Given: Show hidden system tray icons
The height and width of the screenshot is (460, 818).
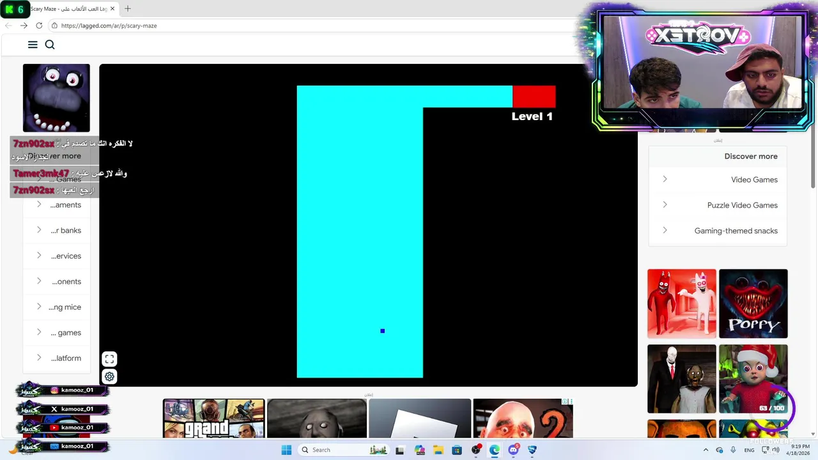Looking at the screenshot, I should (x=706, y=450).
